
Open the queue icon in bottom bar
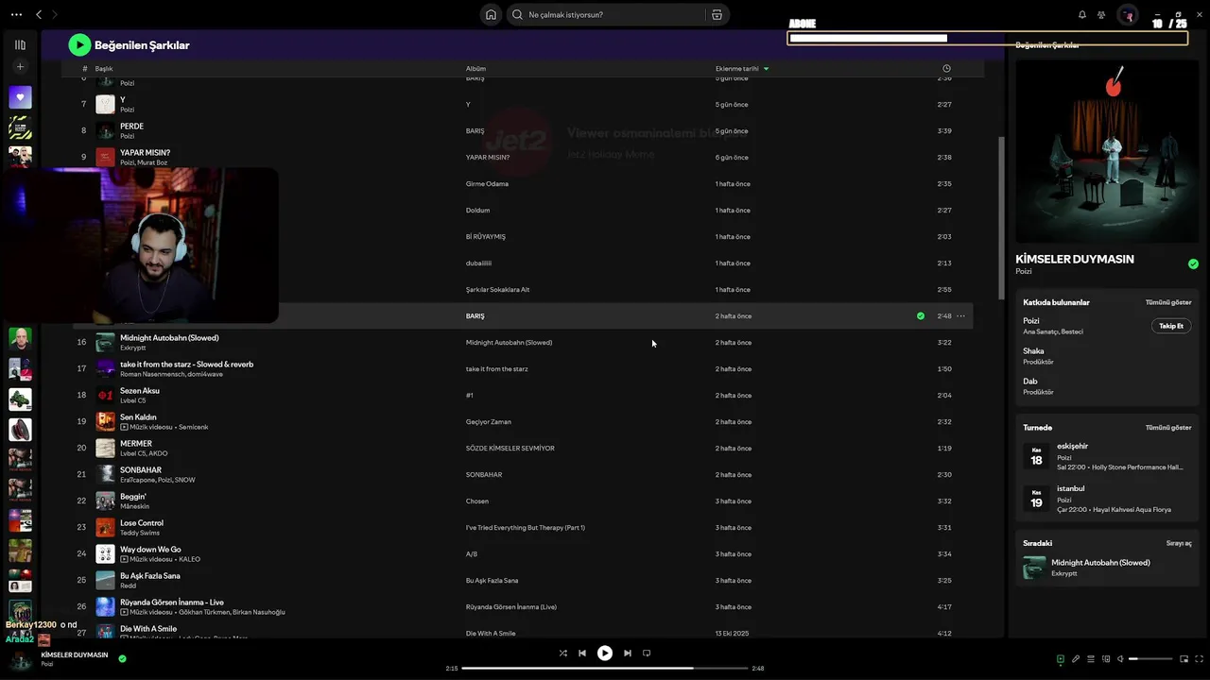(x=1091, y=658)
